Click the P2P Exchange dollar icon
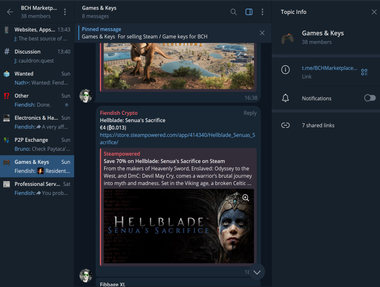The height and width of the screenshot is (287, 380). [7, 140]
